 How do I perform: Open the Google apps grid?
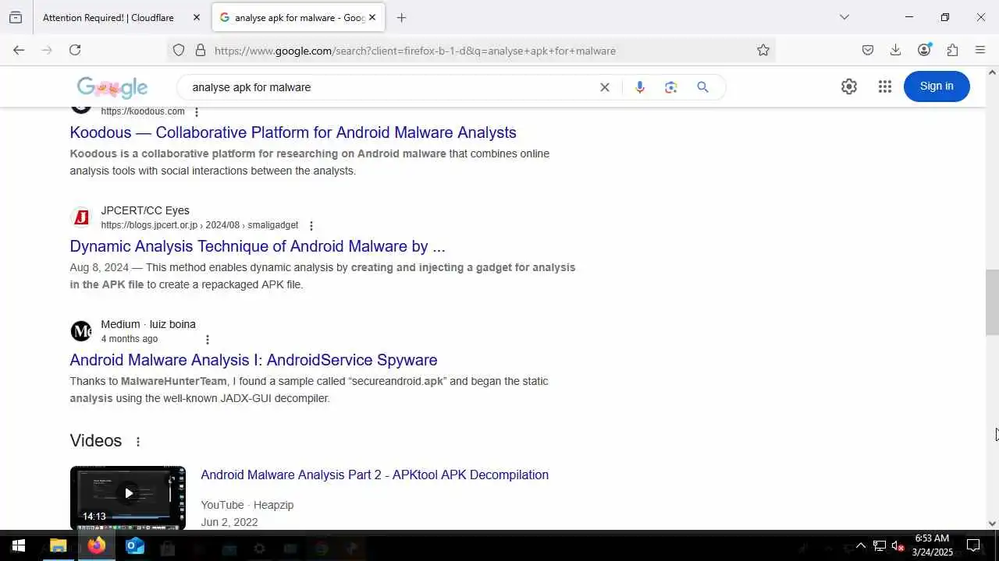click(885, 86)
